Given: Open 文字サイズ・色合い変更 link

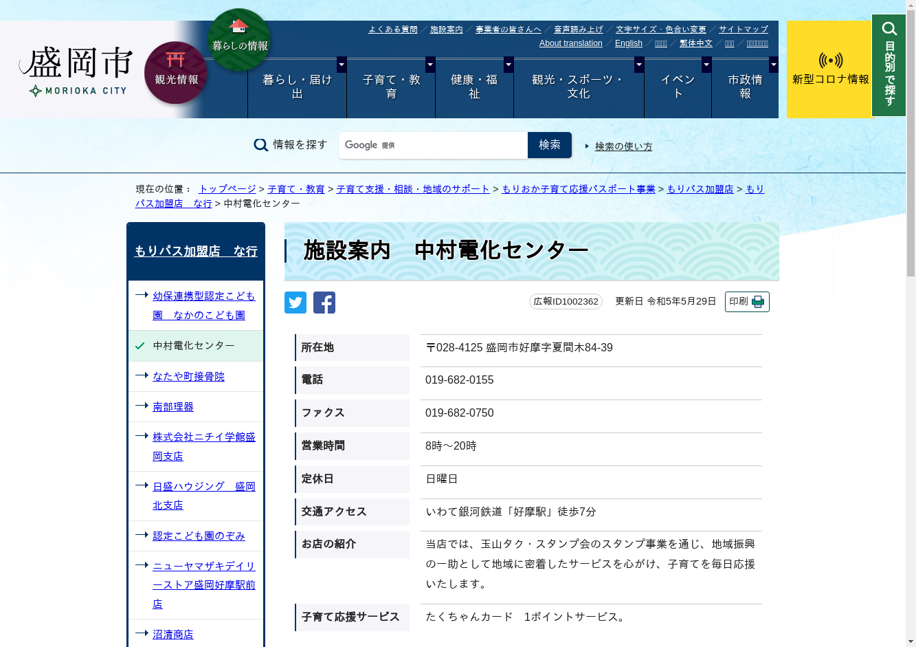Looking at the screenshot, I should 661,30.
